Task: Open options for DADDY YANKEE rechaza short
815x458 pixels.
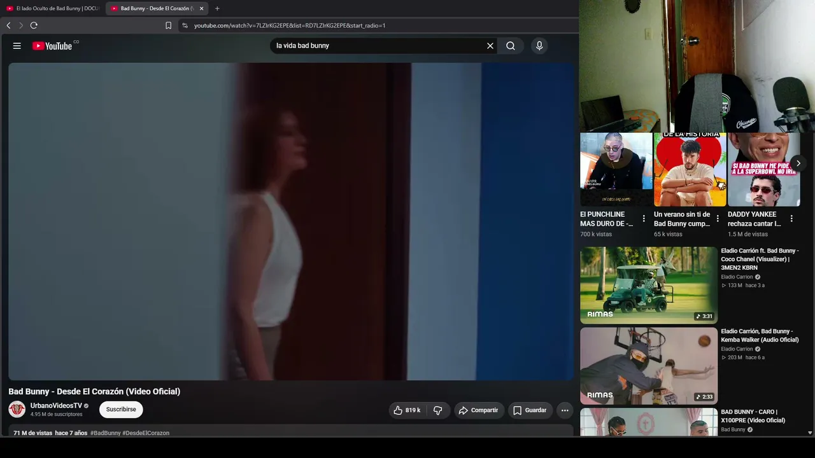Action: pos(791,219)
